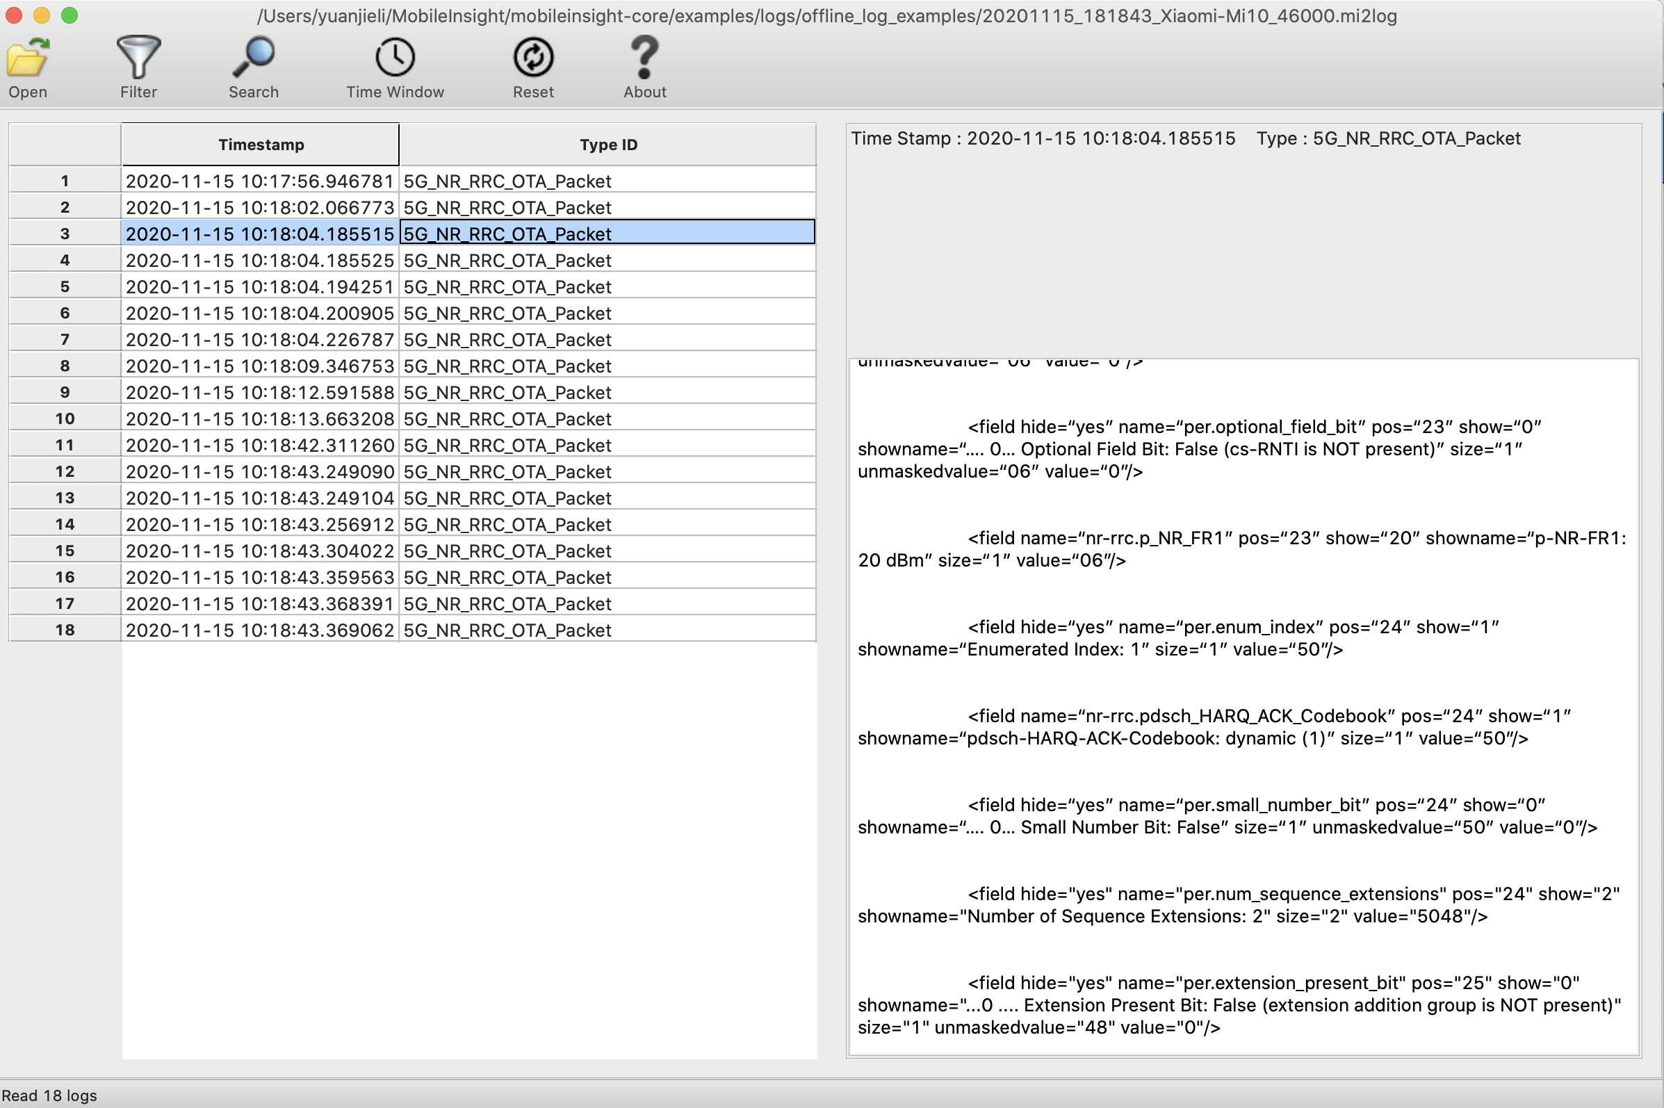This screenshot has height=1108, width=1664.
Task: Click the per.enum_index field text
Action: tap(1178, 637)
